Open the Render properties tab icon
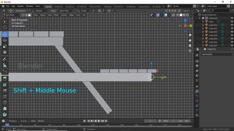The image size is (234, 131). [197, 61]
